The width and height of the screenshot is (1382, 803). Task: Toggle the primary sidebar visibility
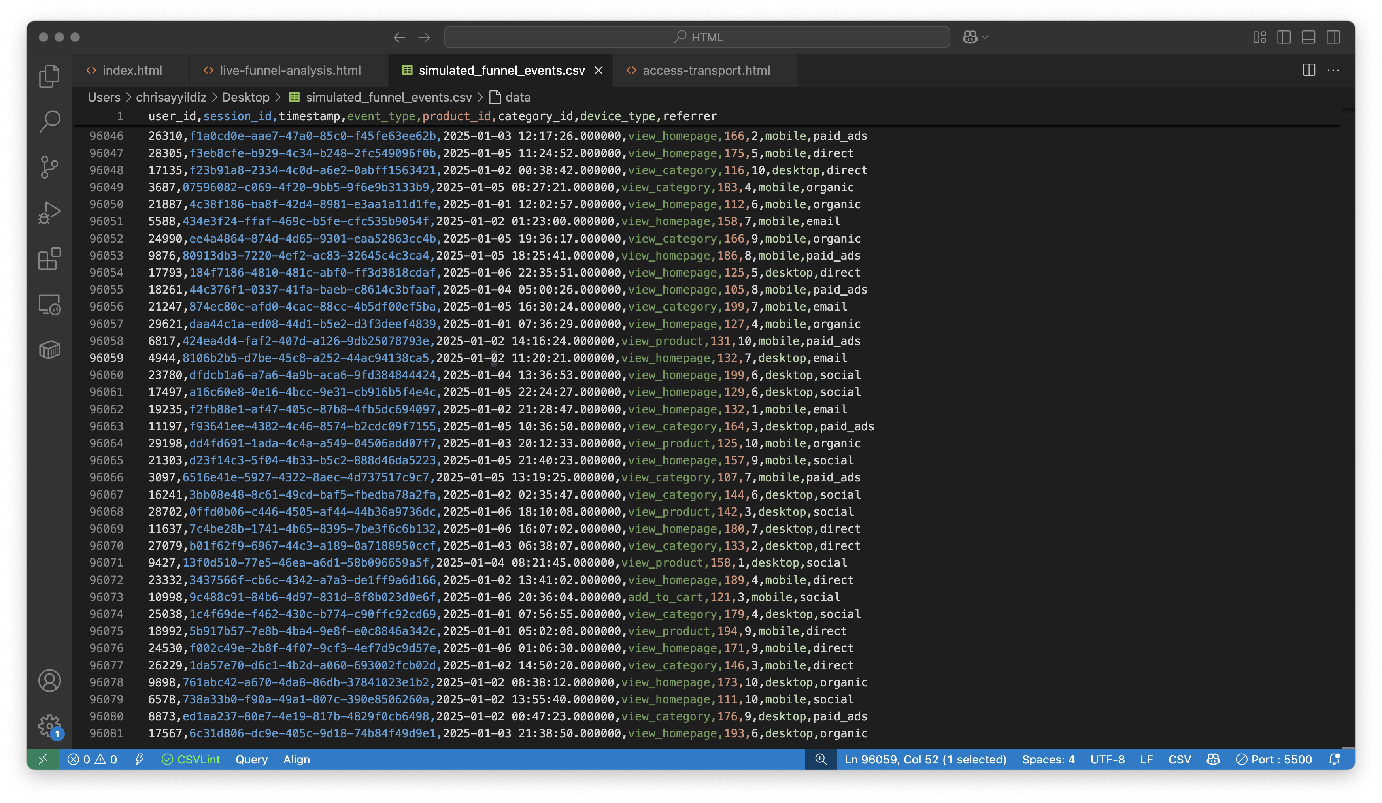click(x=1284, y=37)
